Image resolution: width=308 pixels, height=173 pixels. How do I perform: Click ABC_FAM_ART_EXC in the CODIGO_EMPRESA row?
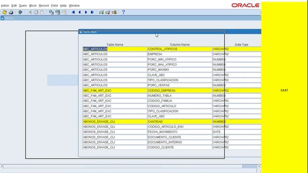click(x=115, y=90)
